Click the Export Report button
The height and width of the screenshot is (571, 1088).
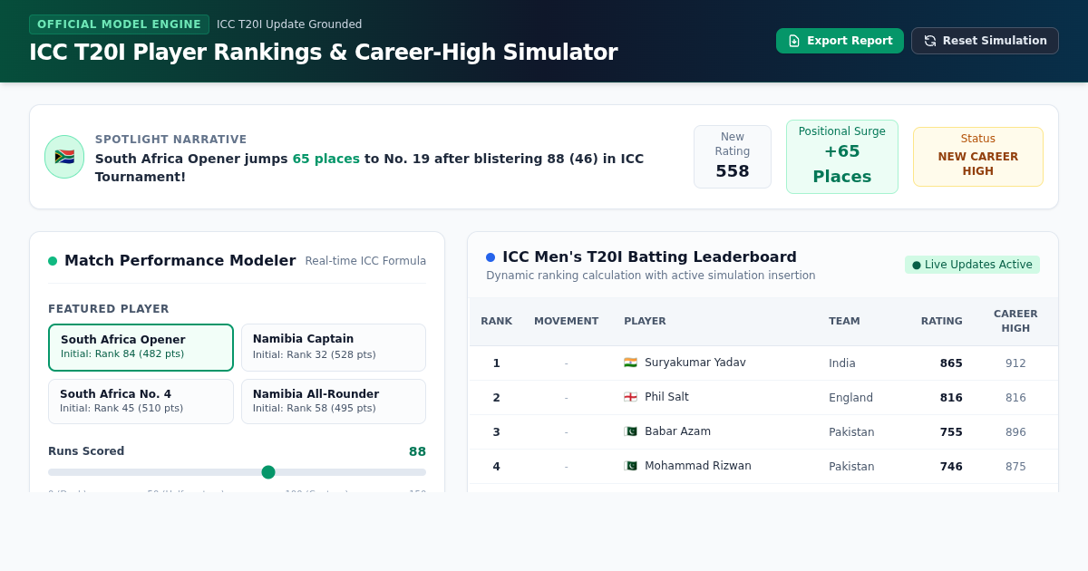point(840,41)
